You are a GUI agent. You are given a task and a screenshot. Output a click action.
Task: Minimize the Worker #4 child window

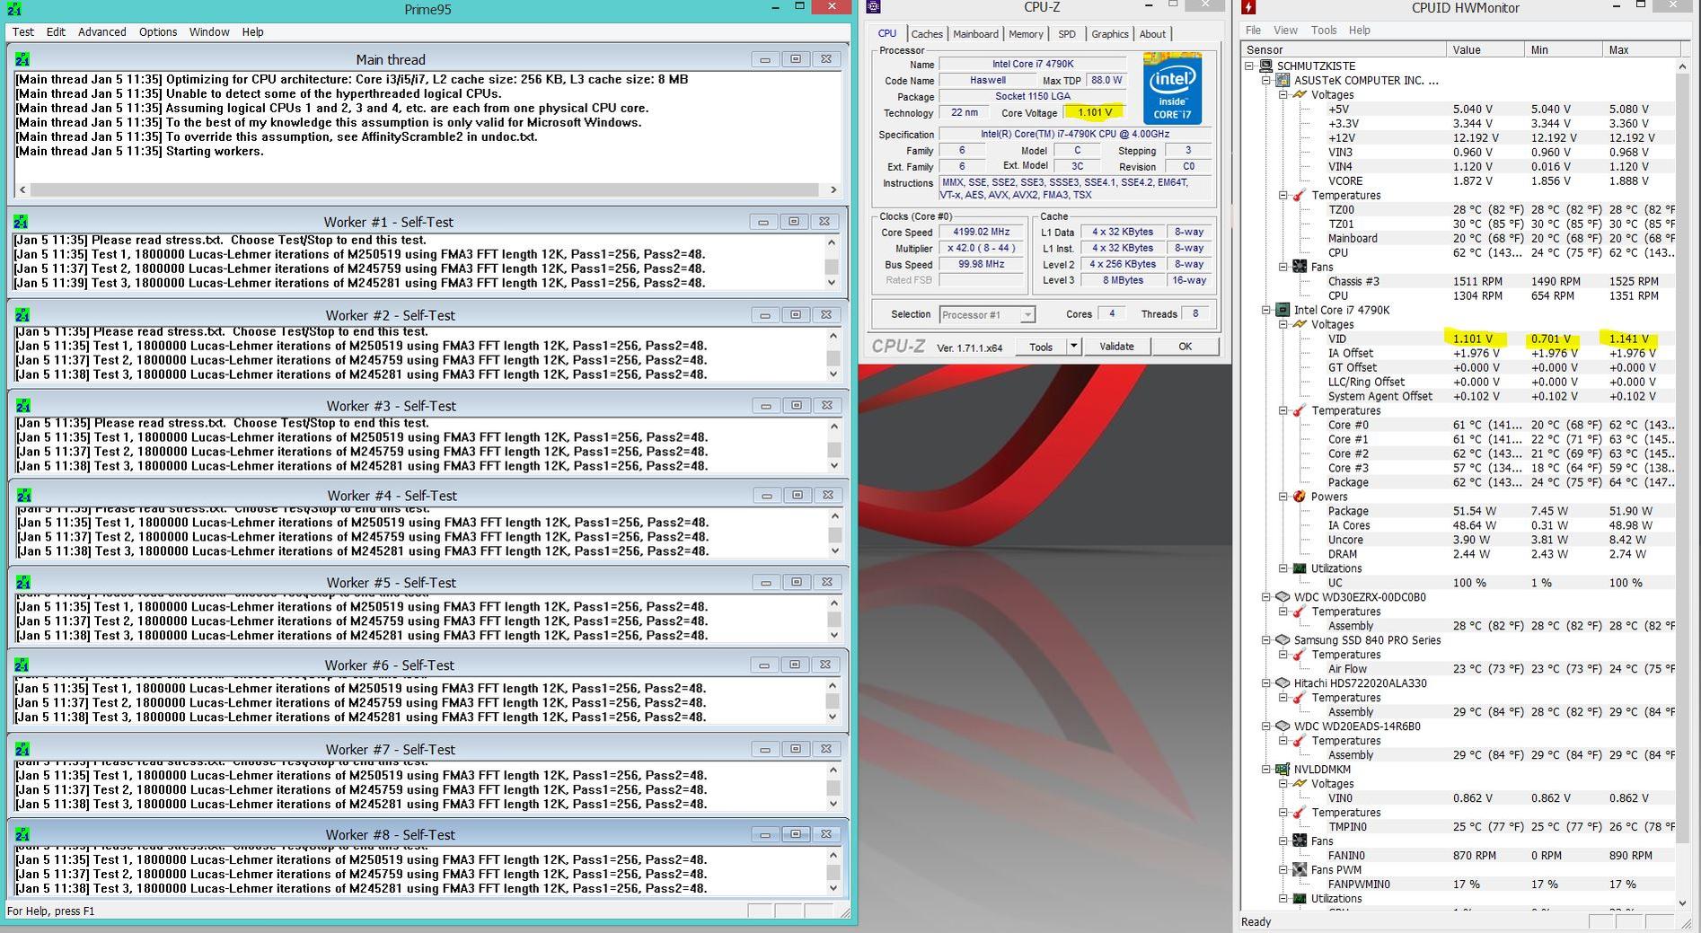766,495
